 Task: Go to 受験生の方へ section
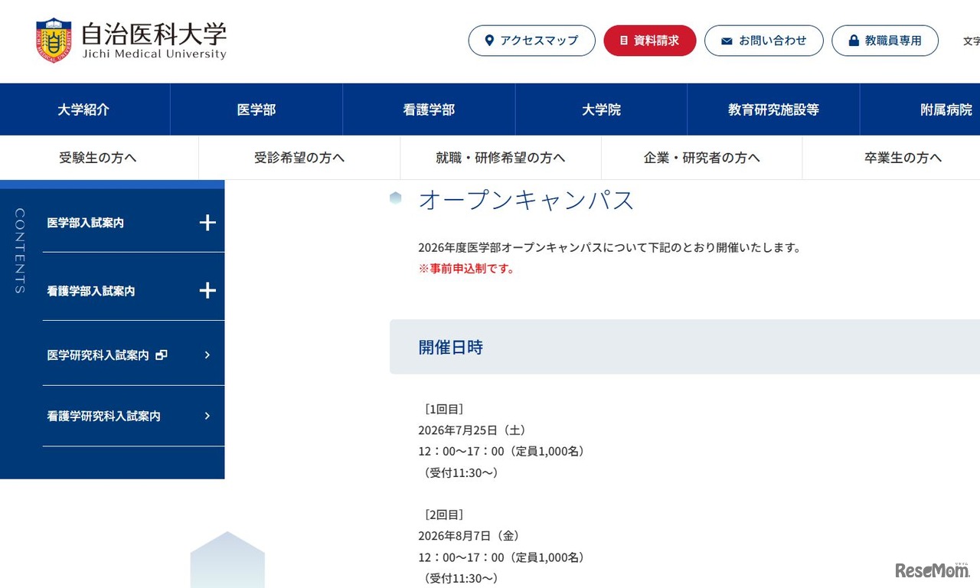click(98, 158)
